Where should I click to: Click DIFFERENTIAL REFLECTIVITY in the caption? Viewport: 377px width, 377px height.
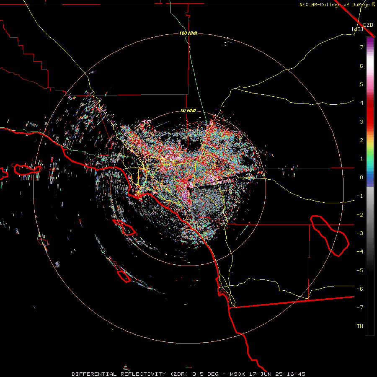click(x=119, y=374)
